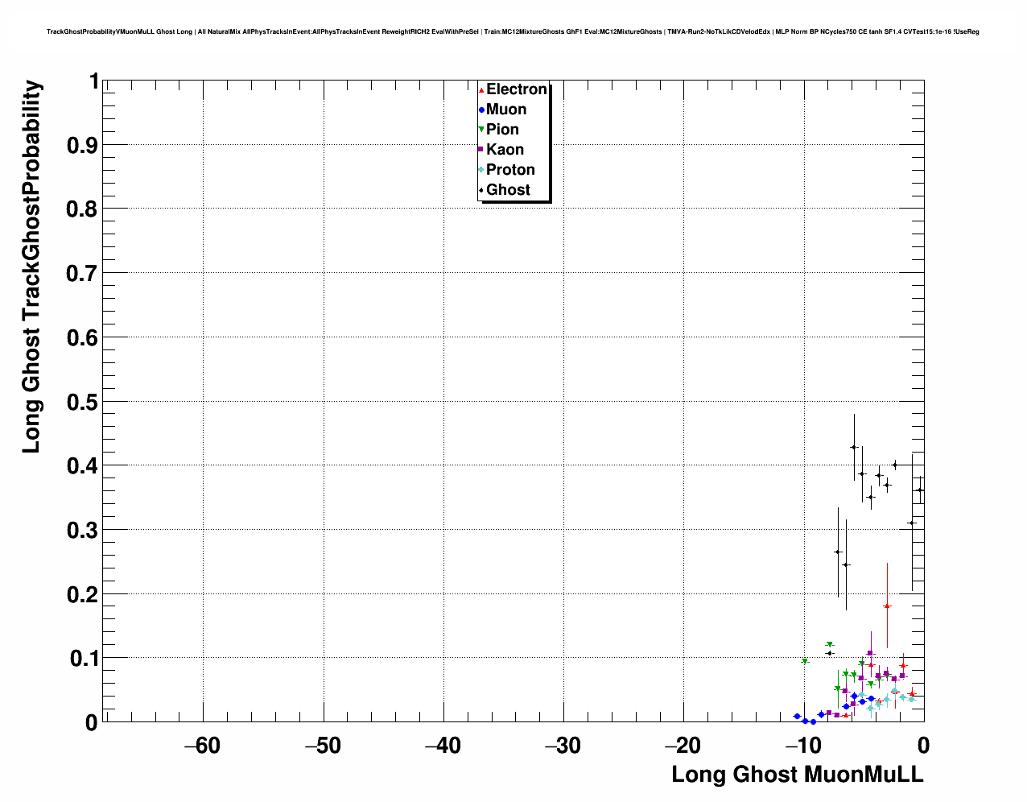Click the x-axis tick label '−50'
This screenshot has width=1027, height=802.
323,746
